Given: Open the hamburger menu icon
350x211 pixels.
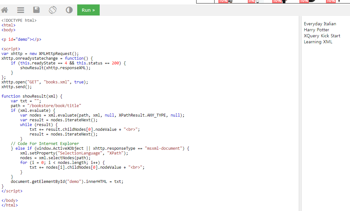Looking at the screenshot, I should point(21,10).
